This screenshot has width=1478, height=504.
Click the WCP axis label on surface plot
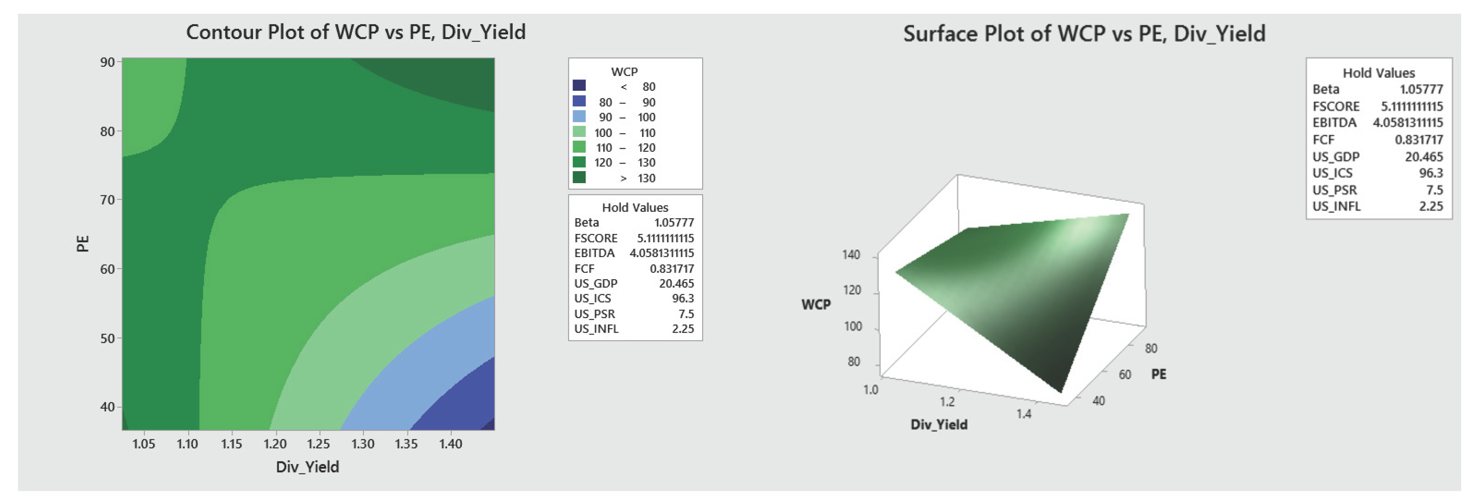[x=816, y=304]
